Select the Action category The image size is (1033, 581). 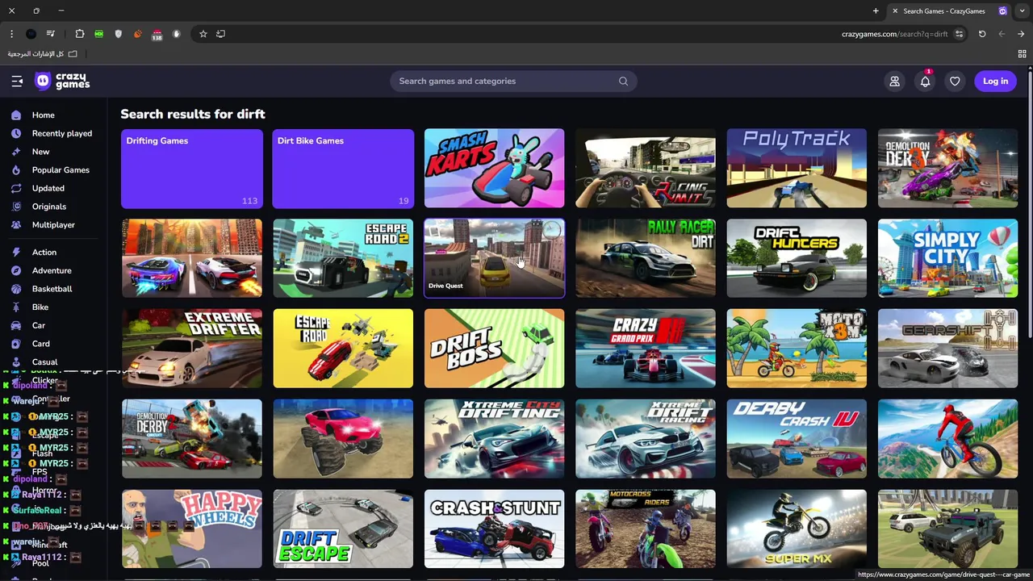point(44,253)
